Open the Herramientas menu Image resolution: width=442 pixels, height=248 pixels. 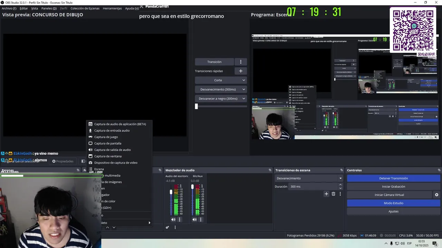(112, 8)
